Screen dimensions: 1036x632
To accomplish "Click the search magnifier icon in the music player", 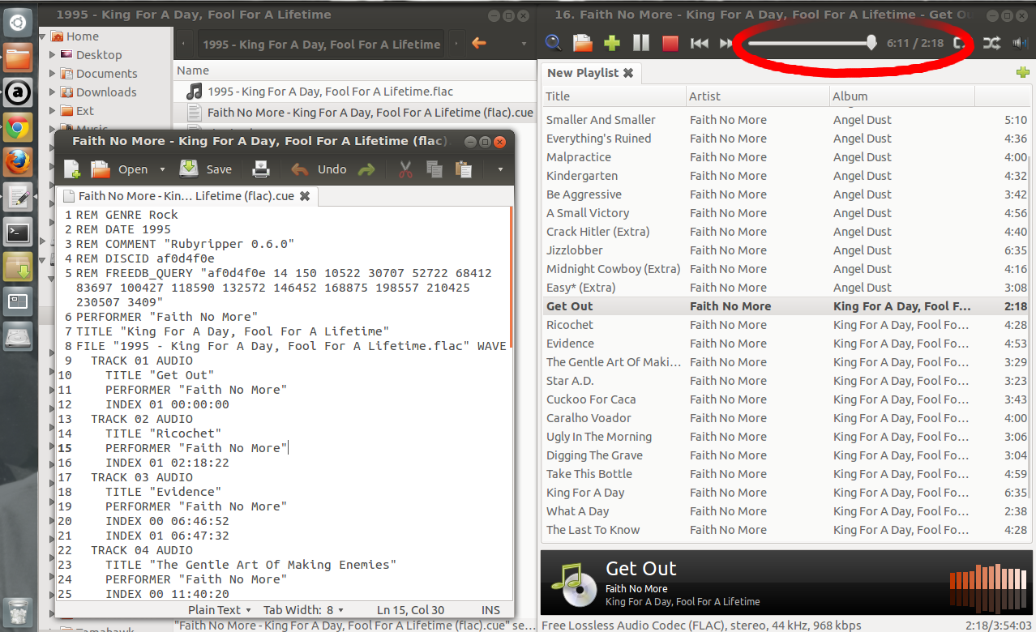I will point(554,43).
